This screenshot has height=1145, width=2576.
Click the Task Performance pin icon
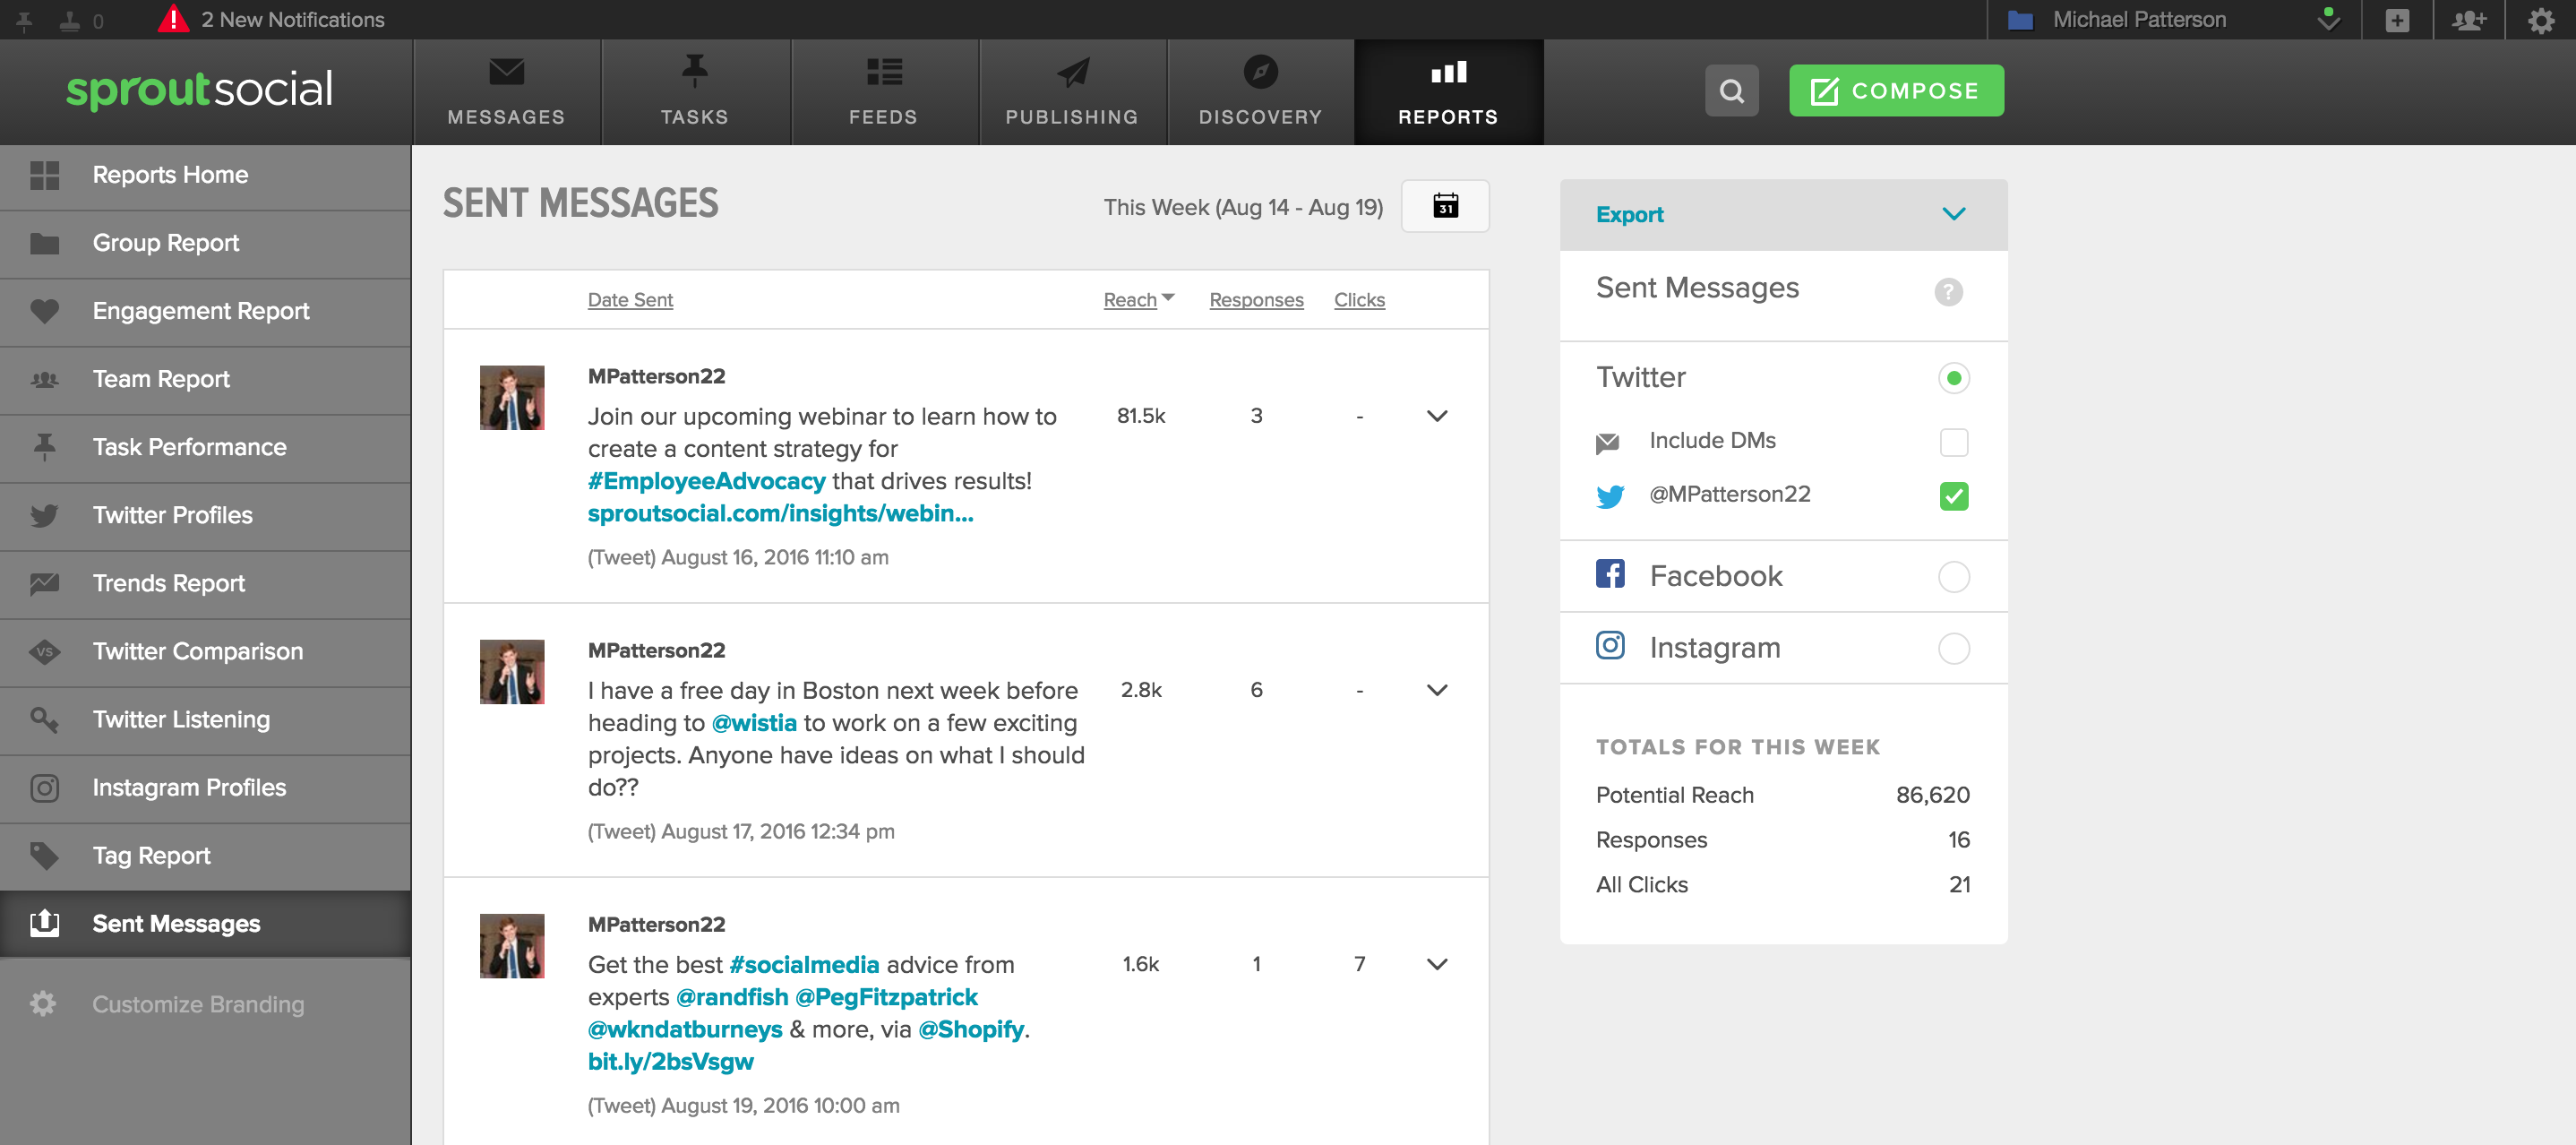point(44,447)
